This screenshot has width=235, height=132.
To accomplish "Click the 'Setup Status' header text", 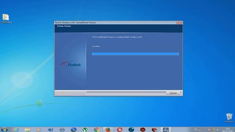I will pos(64,26).
